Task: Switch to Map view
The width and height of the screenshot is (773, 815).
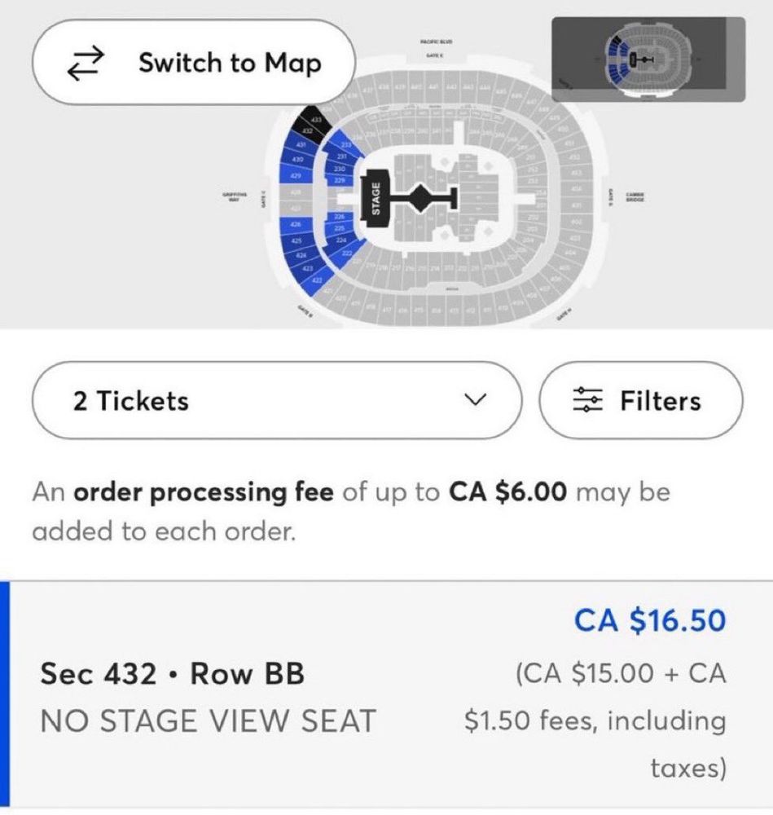Action: [x=193, y=63]
